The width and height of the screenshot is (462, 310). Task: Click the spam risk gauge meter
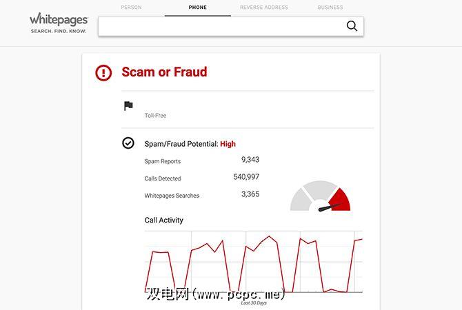(x=320, y=197)
